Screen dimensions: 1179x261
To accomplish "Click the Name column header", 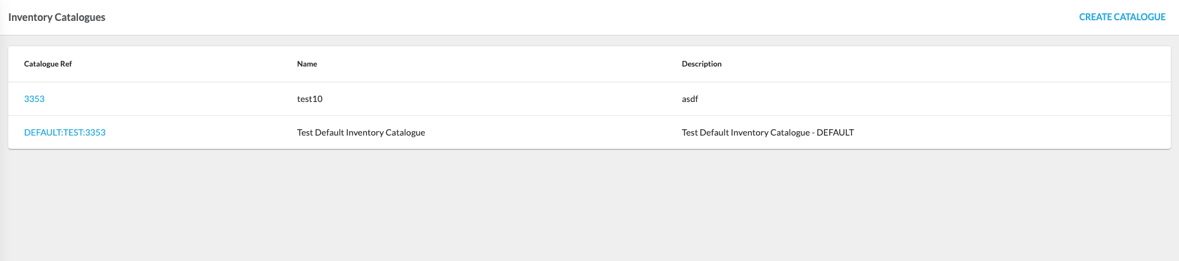I will pyautogui.click(x=307, y=64).
